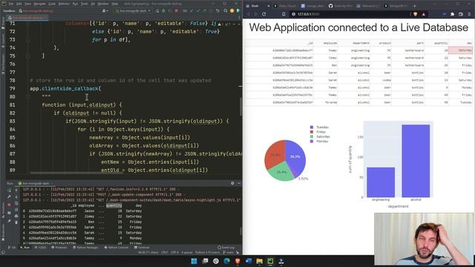The width and height of the screenshot is (475, 267).
Task: Open the Navigate menu in PyCharm
Action: pos(39,4)
